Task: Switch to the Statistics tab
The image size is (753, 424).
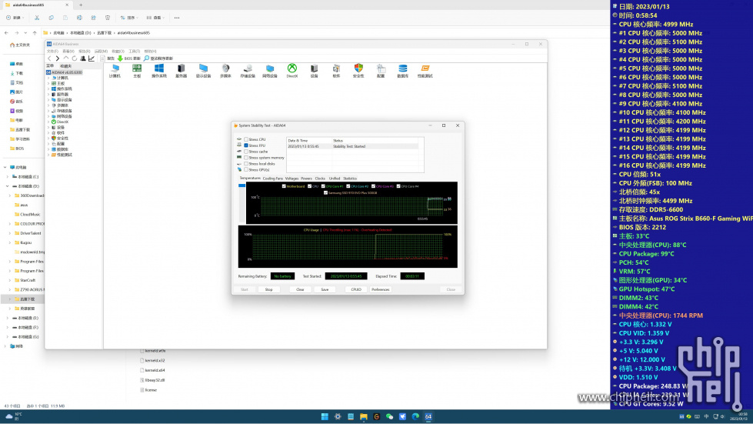Action: pos(350,179)
